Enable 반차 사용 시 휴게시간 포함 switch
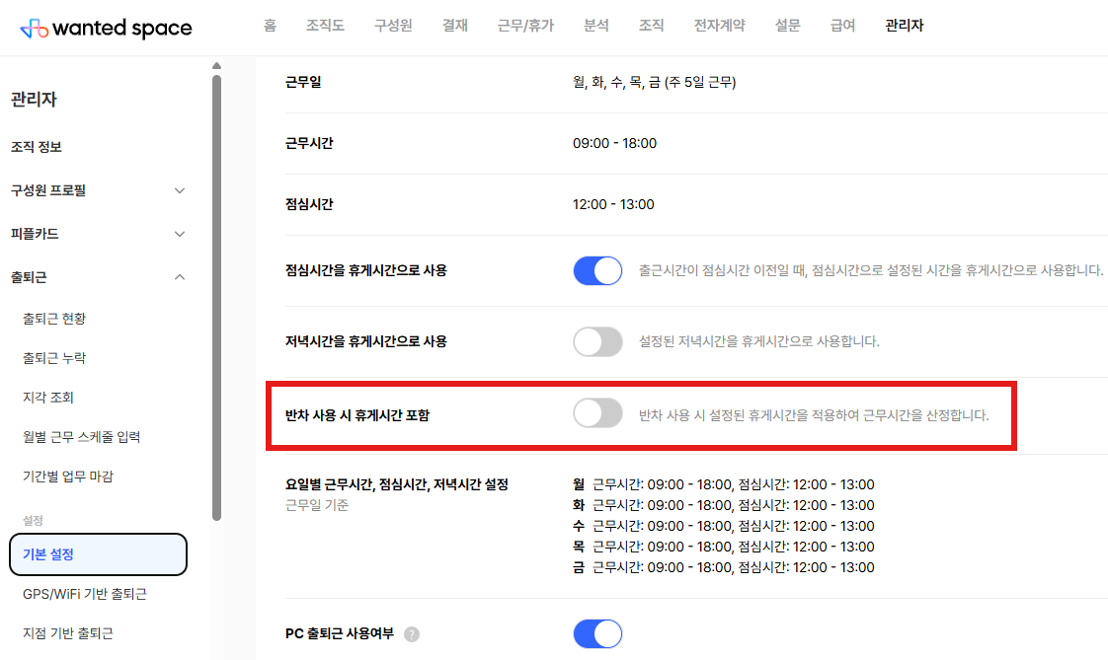 pyautogui.click(x=597, y=413)
